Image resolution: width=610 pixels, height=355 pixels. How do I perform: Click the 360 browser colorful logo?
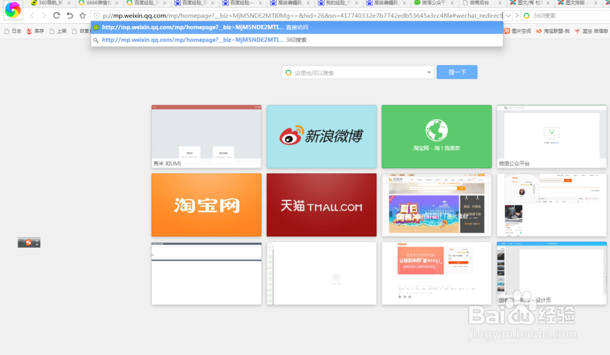[x=13, y=10]
